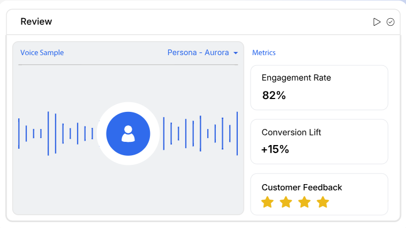Click the blue user avatar icon

pos(128,134)
